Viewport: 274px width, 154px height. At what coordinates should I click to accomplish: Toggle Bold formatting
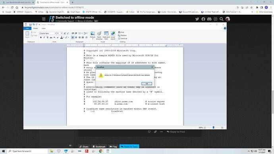[41, 38]
